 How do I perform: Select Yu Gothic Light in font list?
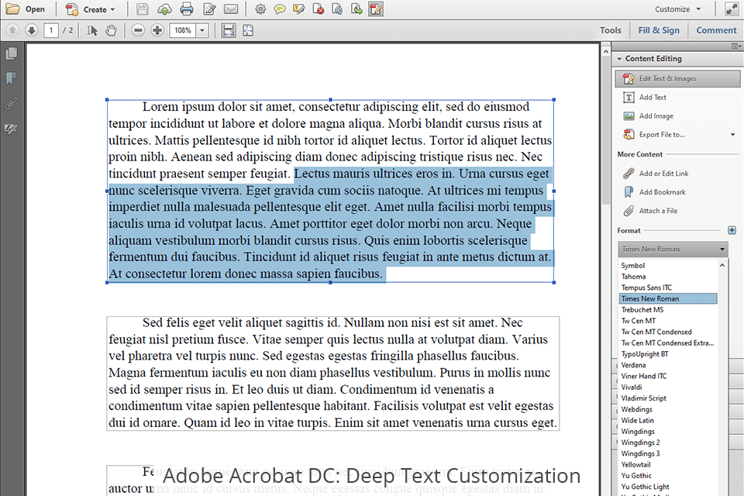(x=646, y=487)
